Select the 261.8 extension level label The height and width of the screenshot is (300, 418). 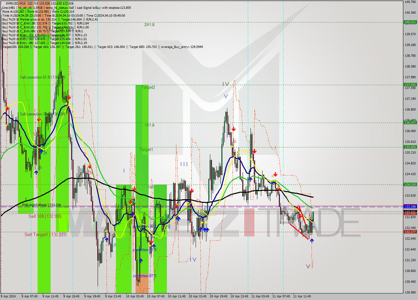click(149, 24)
